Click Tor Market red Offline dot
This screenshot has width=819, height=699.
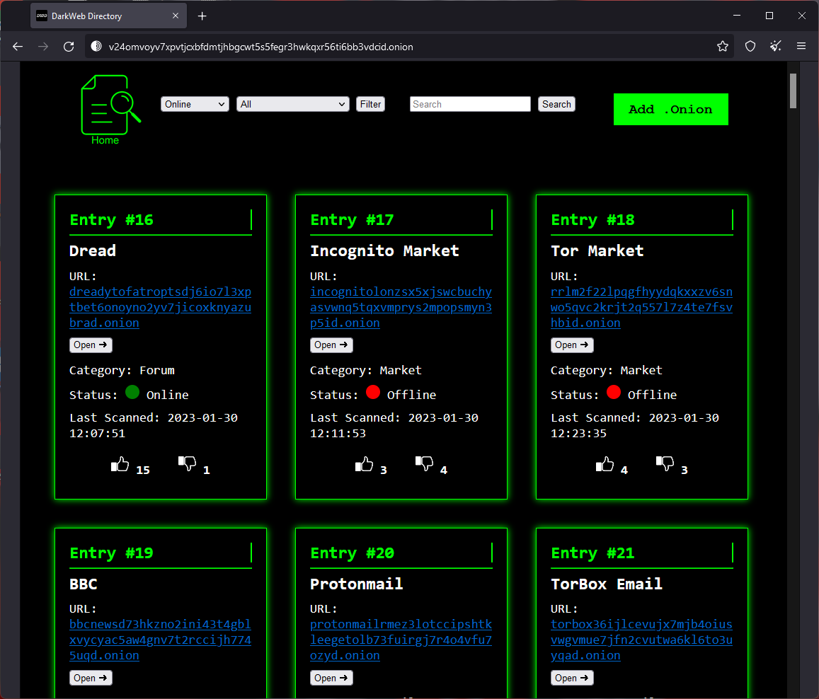click(x=614, y=392)
